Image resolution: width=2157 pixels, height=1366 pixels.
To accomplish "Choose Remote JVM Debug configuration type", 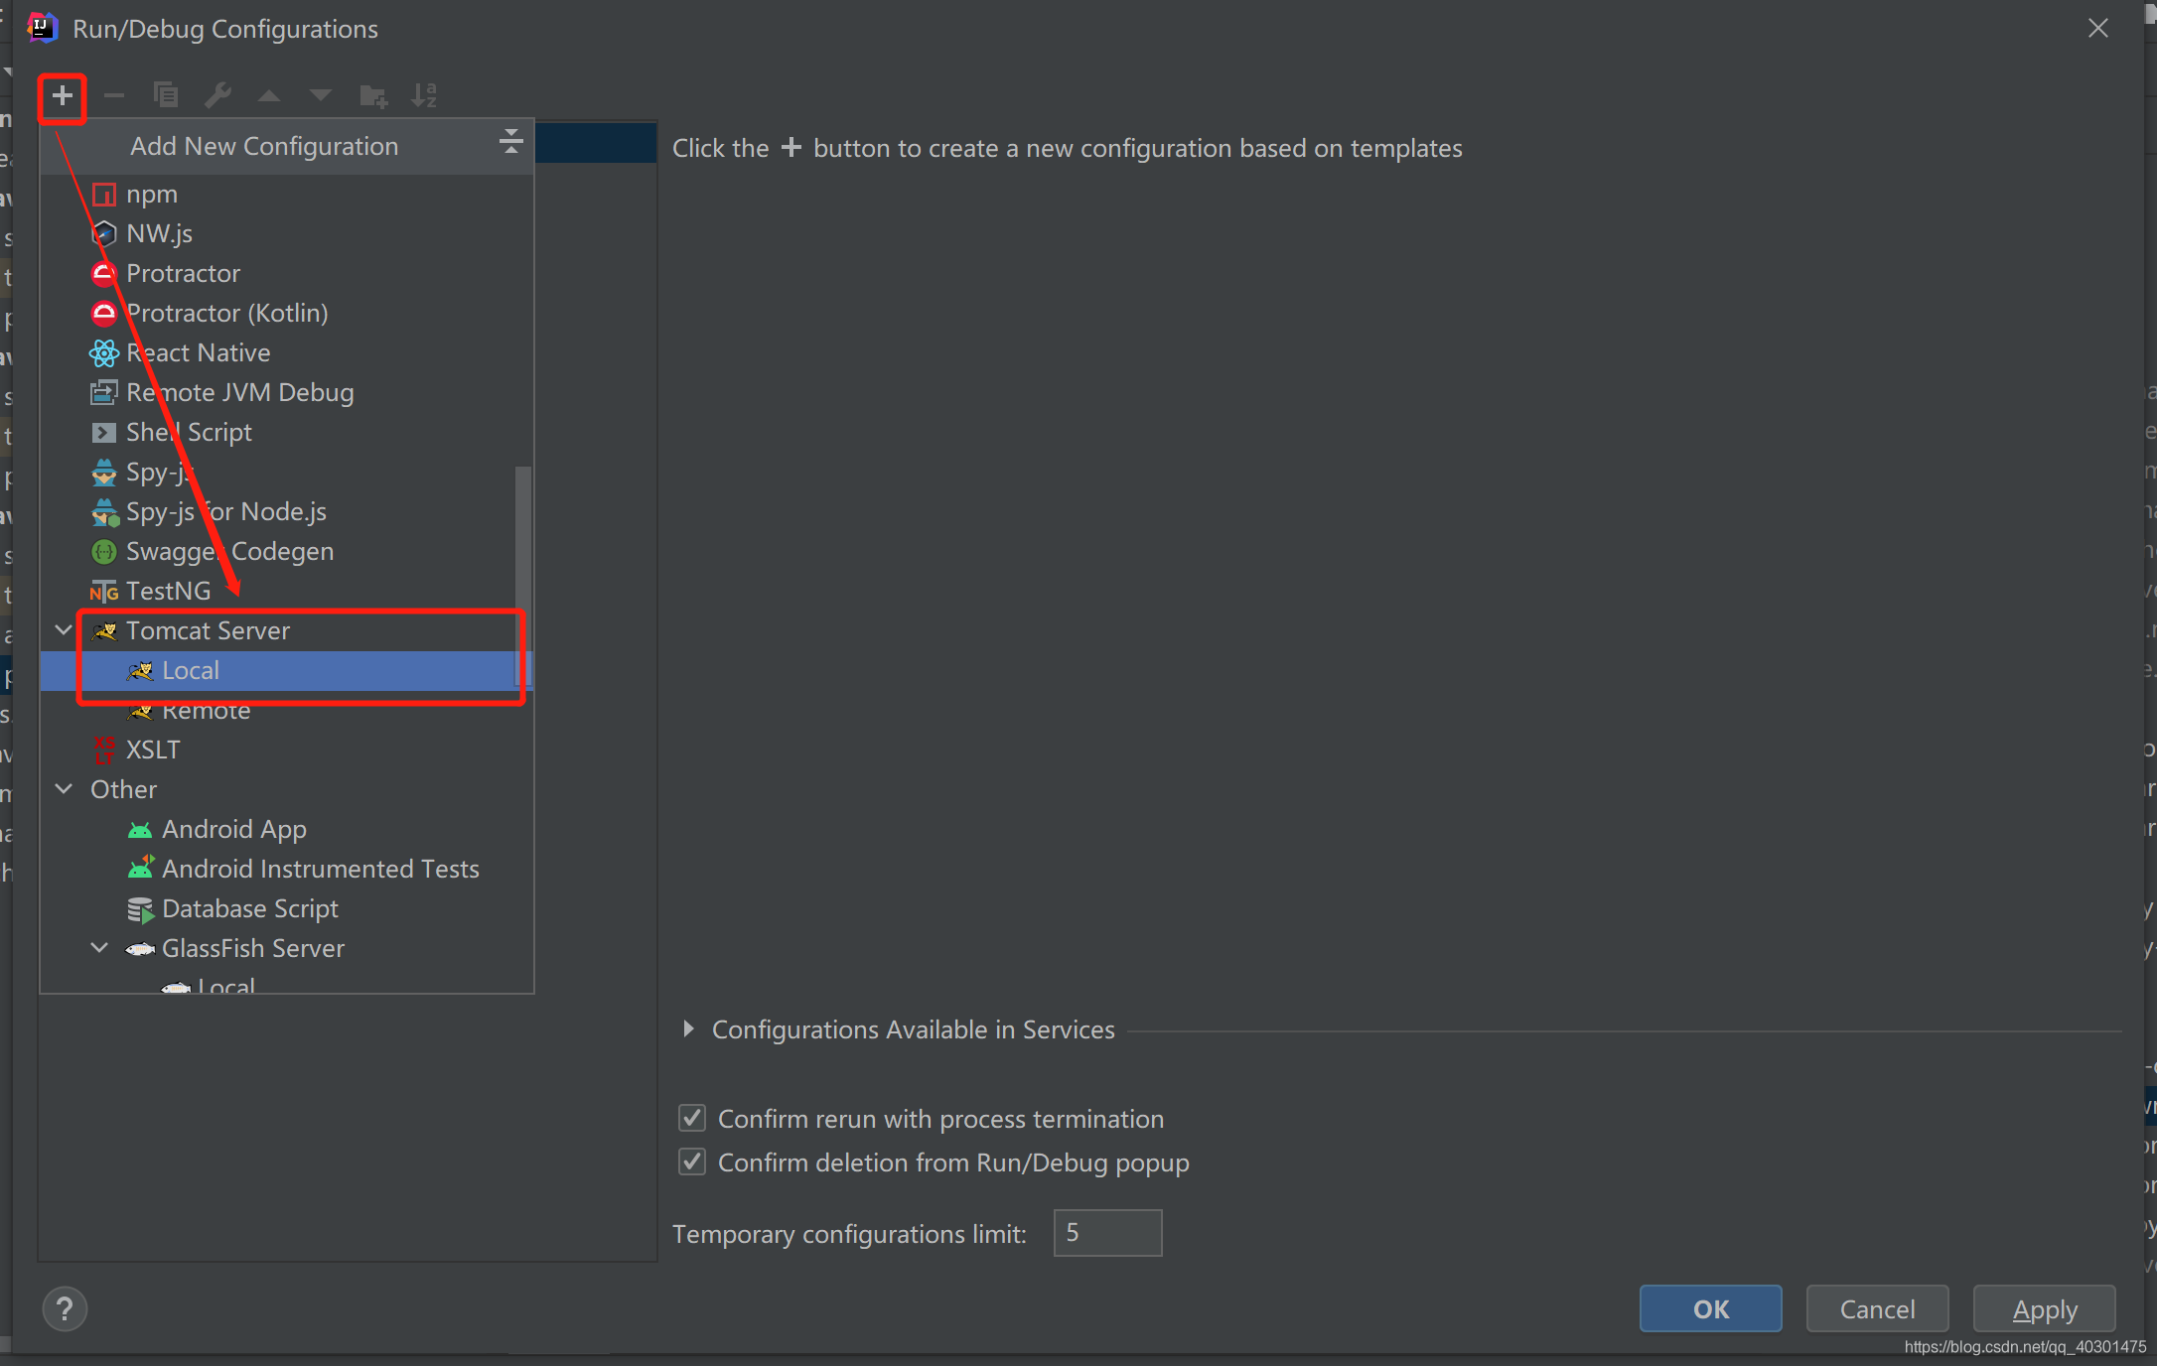I will [239, 393].
